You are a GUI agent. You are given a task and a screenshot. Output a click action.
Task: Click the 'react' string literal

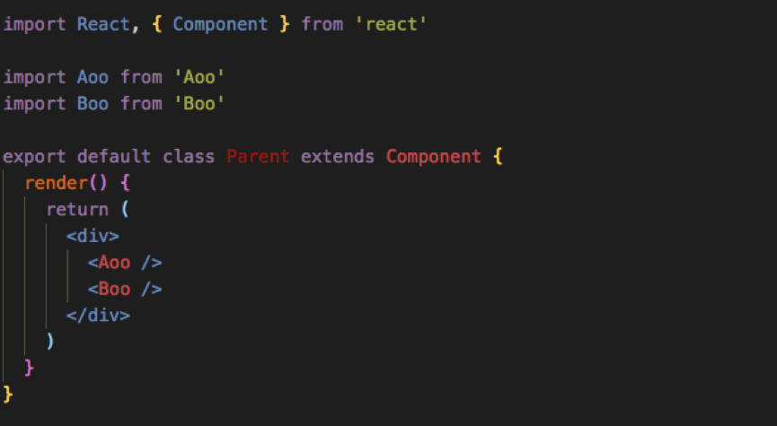tap(393, 24)
